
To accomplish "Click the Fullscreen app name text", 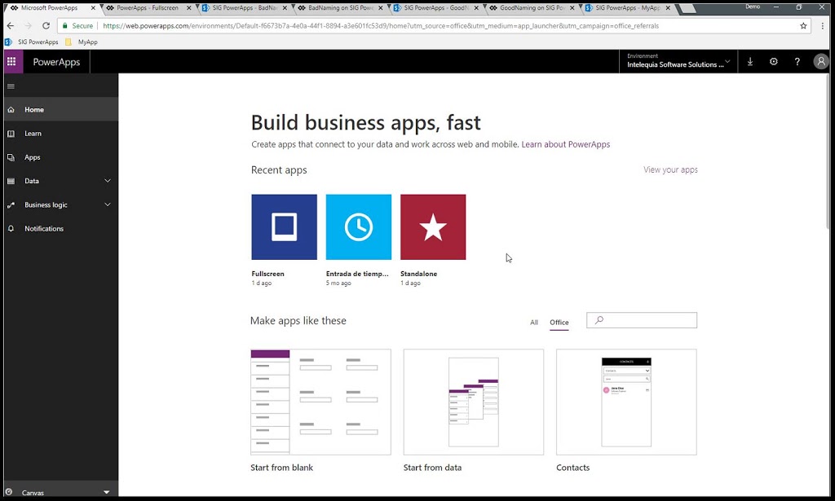I will pos(267,274).
